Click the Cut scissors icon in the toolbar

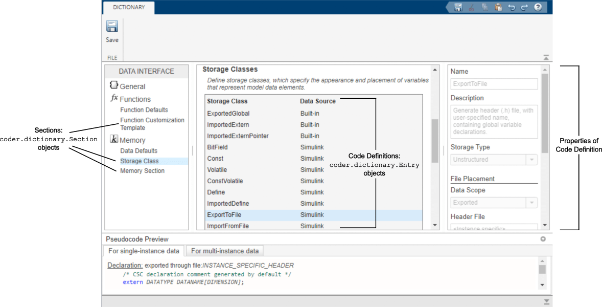tap(471, 7)
